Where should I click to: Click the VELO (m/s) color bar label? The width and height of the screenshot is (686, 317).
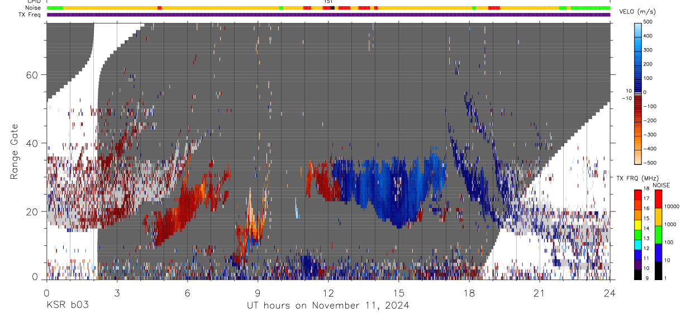[x=637, y=12]
